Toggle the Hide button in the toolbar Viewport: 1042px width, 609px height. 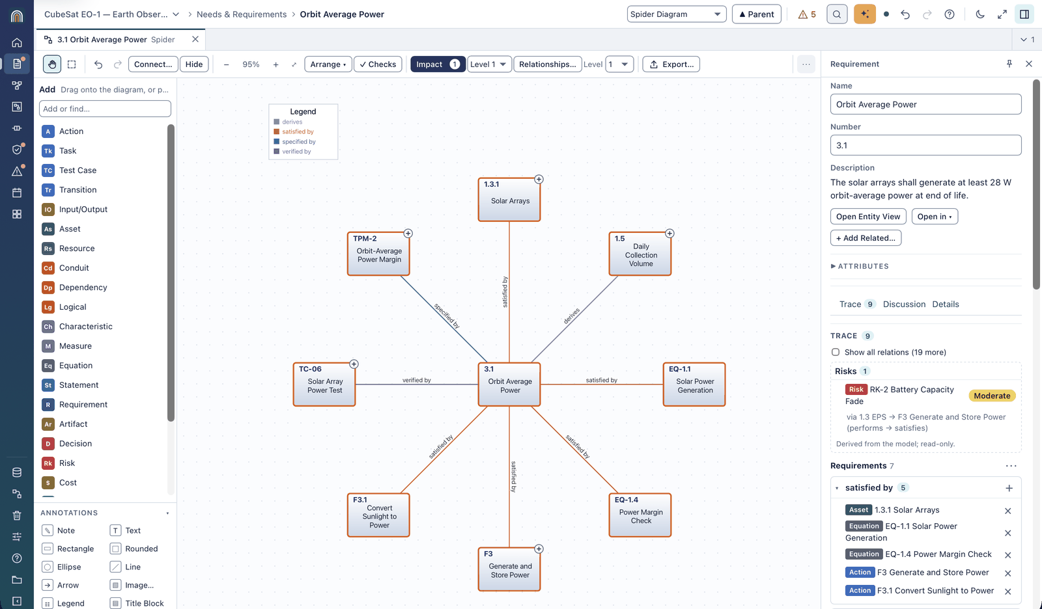point(194,64)
